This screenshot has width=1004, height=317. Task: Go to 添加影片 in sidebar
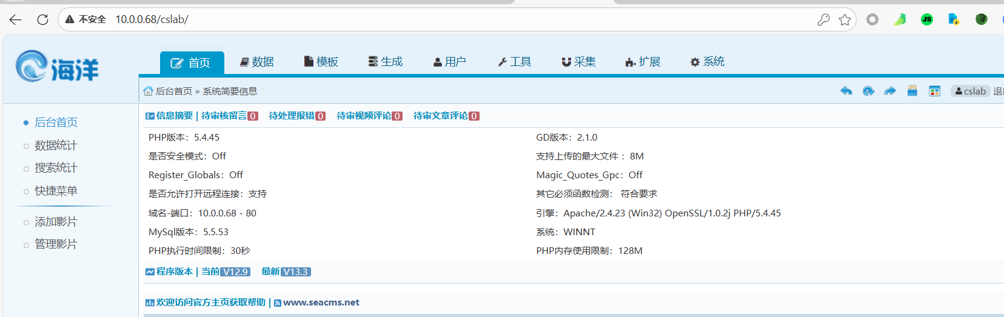[x=56, y=222]
